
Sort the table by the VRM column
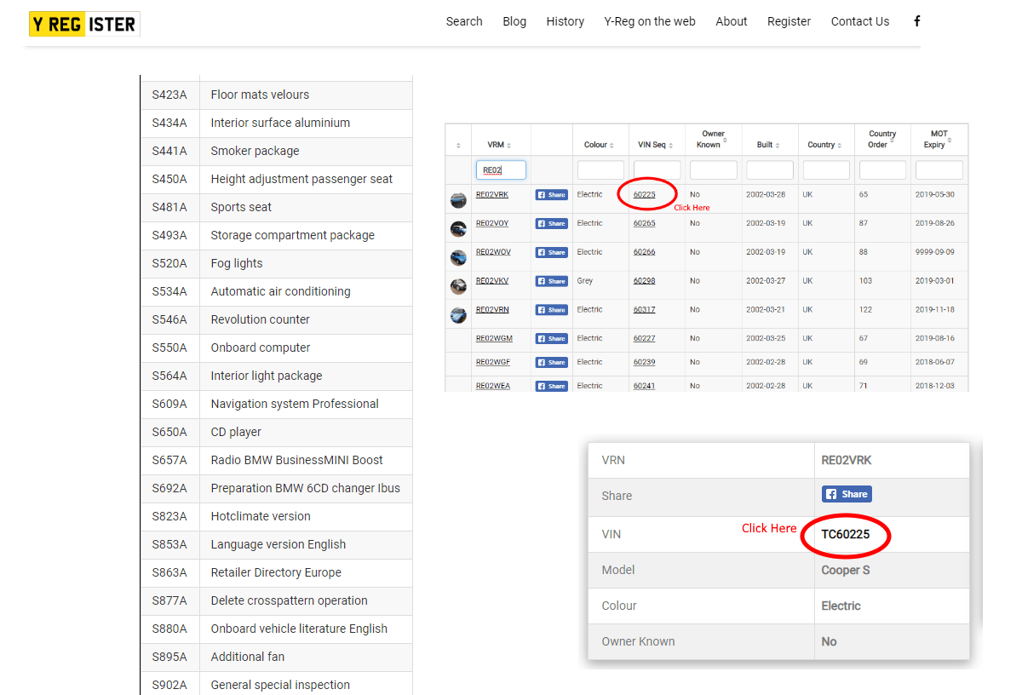click(x=500, y=145)
